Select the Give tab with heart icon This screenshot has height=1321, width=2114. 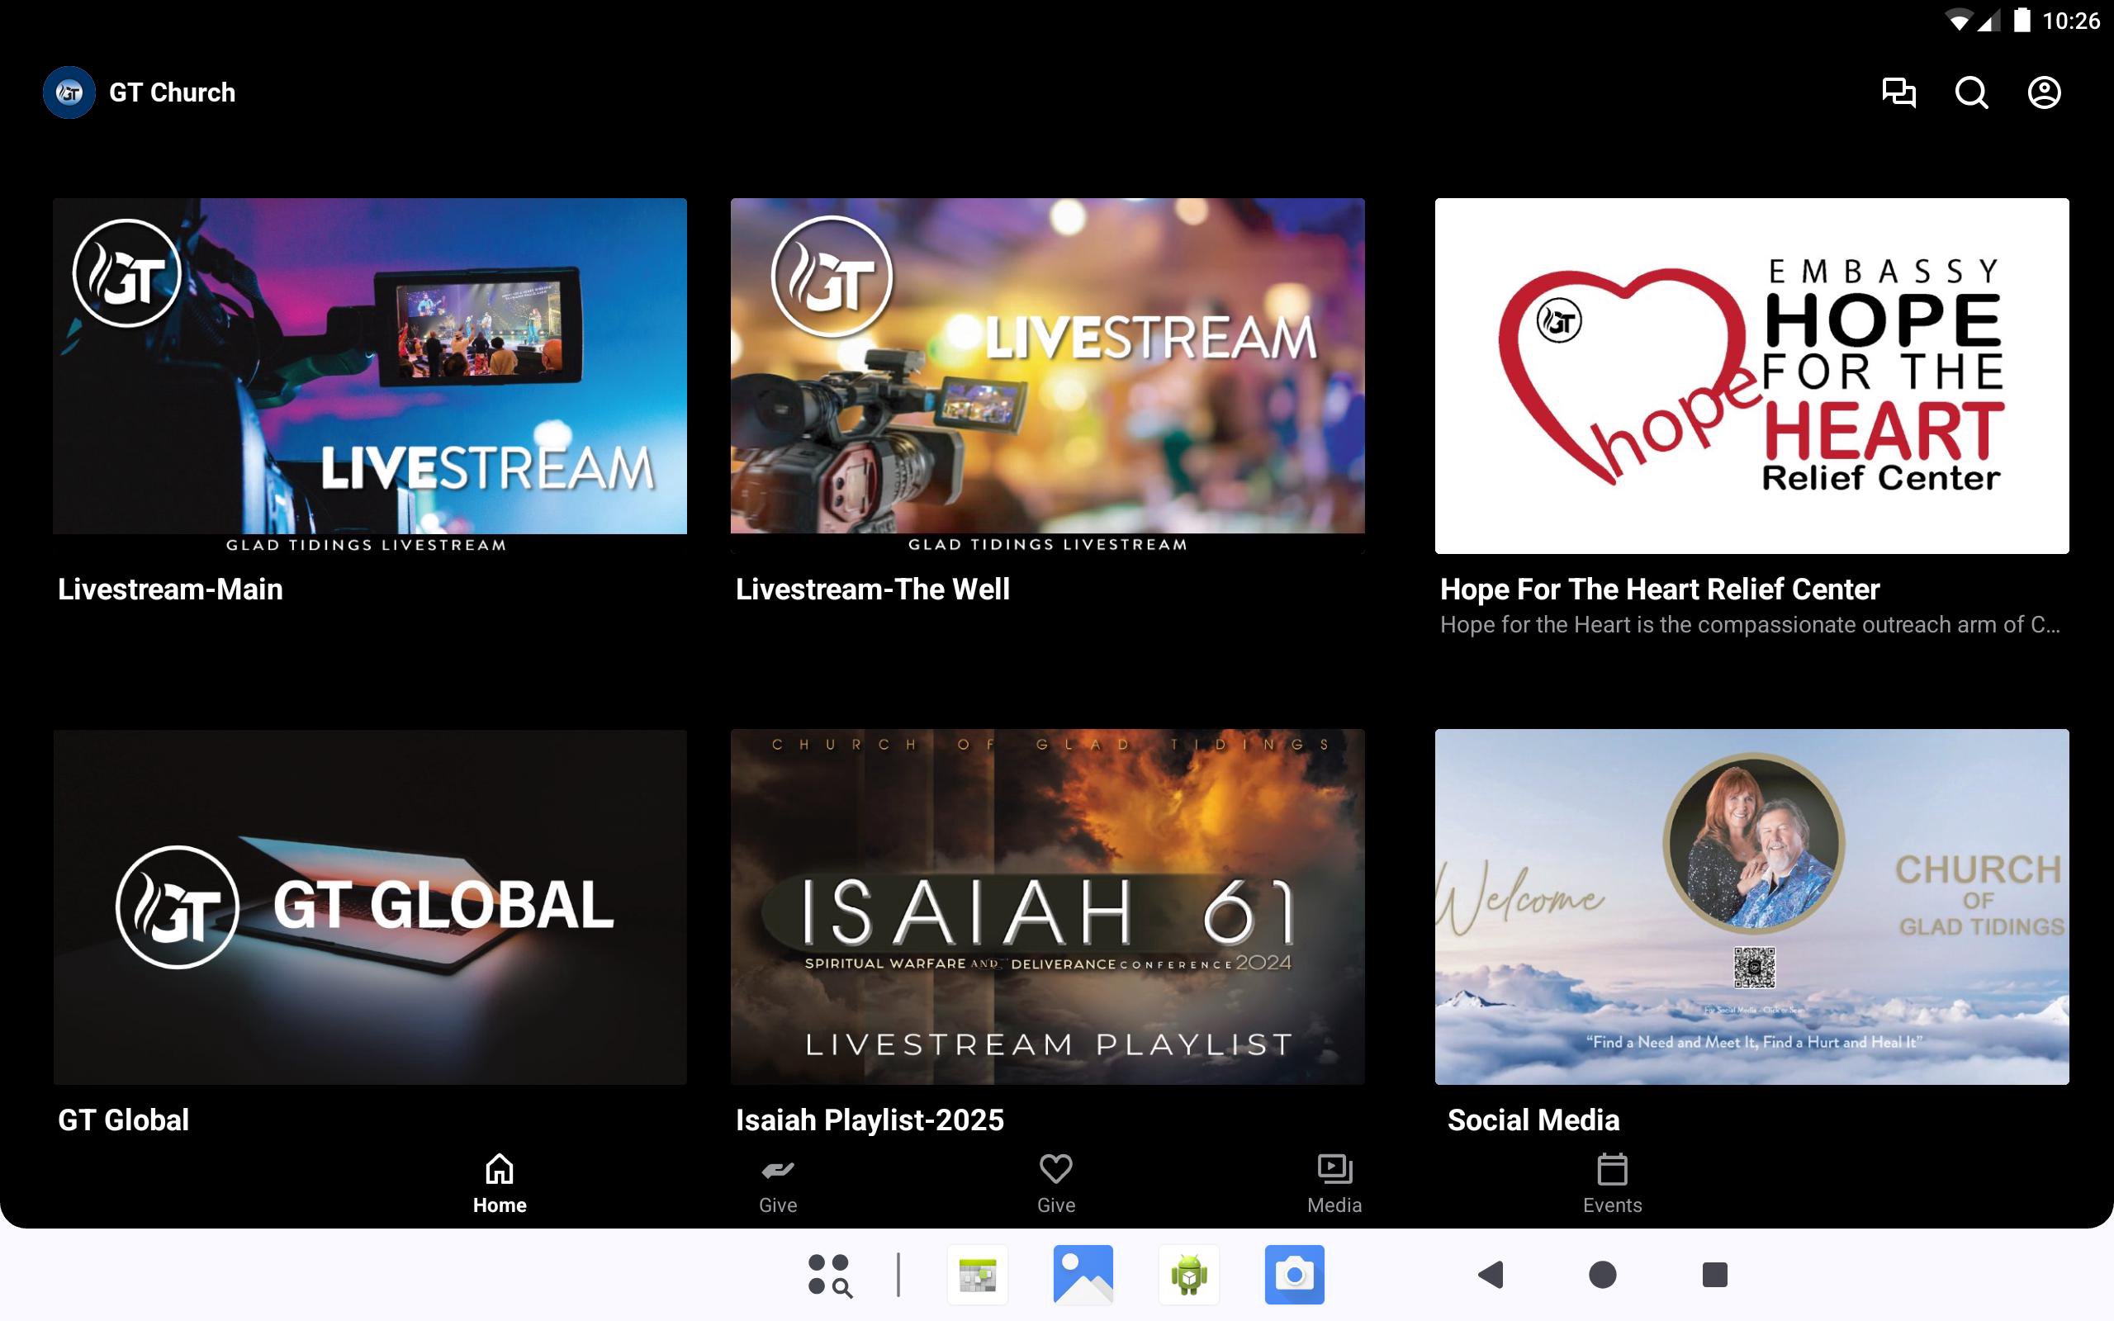point(1055,1183)
